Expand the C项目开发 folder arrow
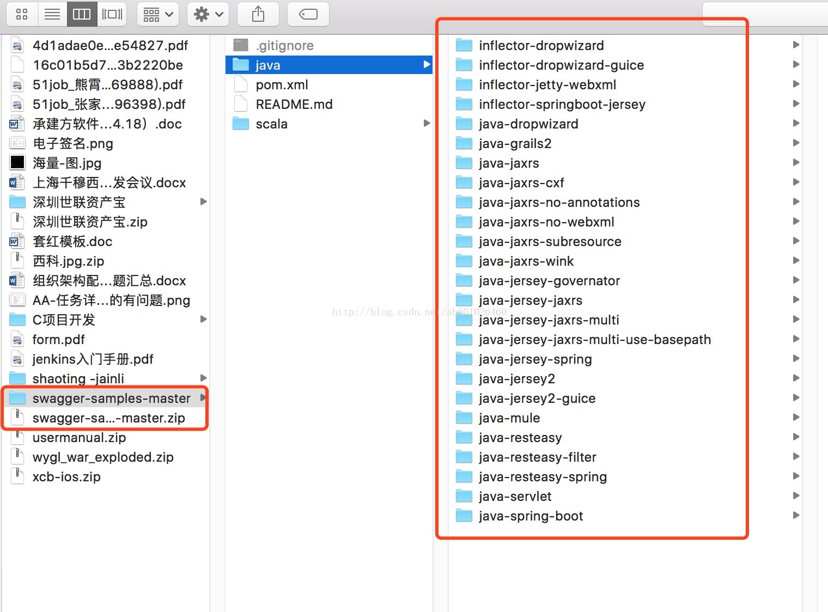 pos(204,319)
